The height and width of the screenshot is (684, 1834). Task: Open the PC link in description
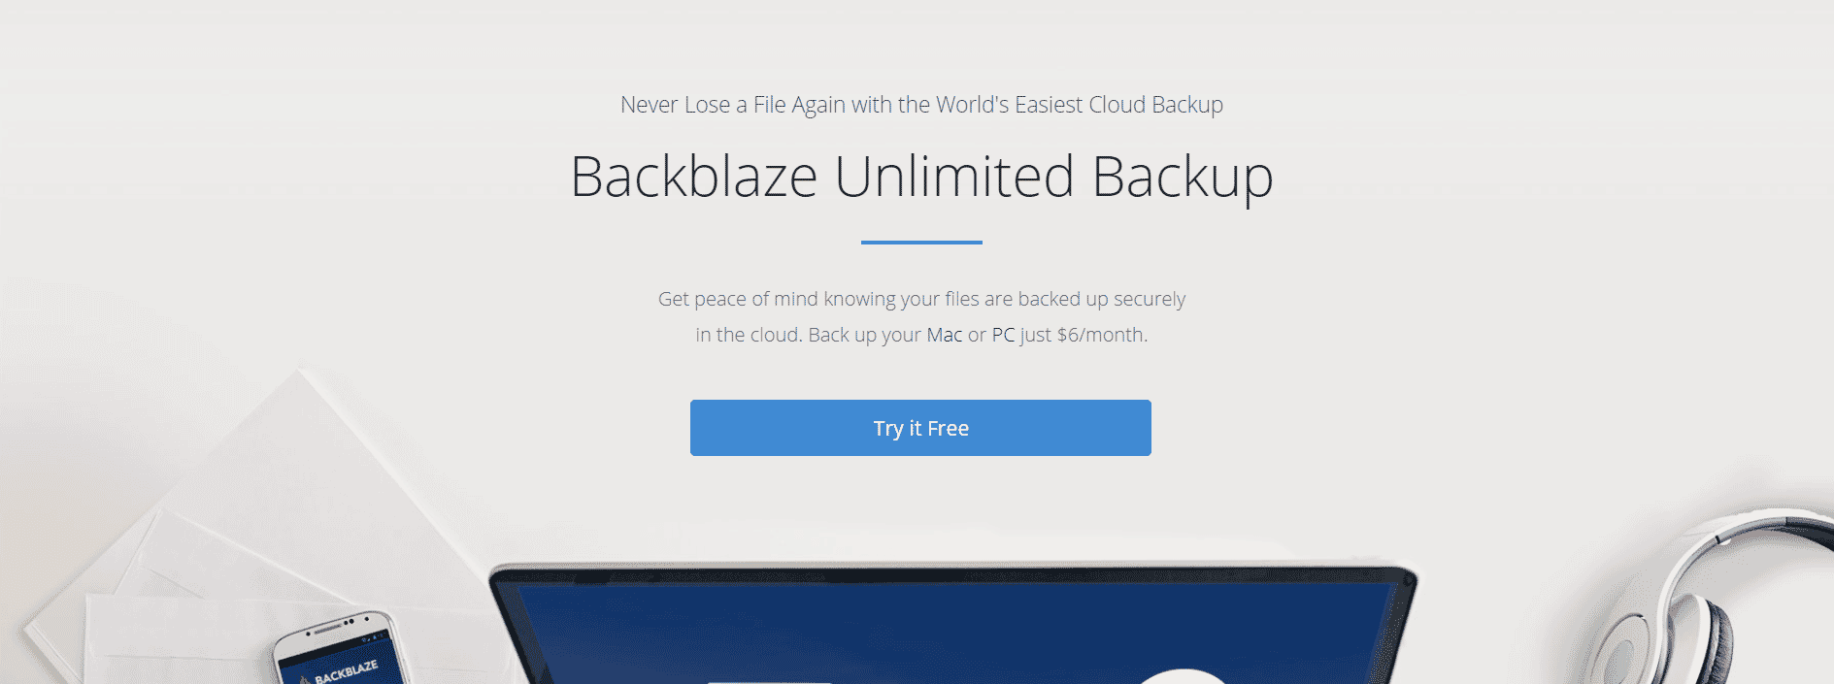(x=1003, y=335)
